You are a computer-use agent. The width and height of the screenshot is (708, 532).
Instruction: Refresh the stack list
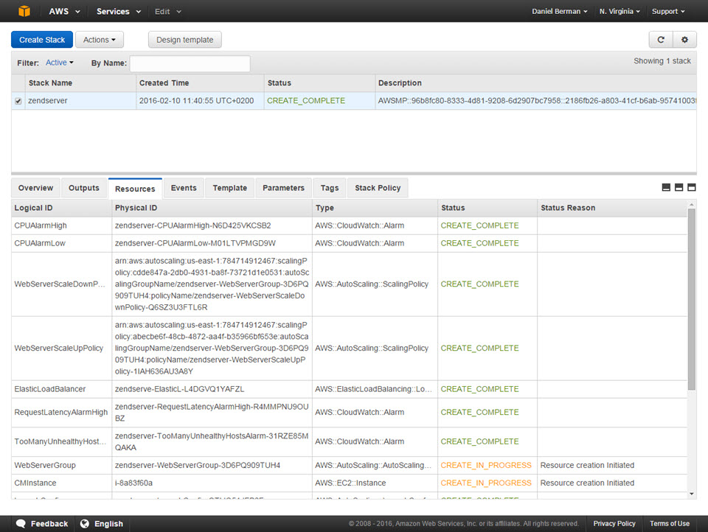661,40
